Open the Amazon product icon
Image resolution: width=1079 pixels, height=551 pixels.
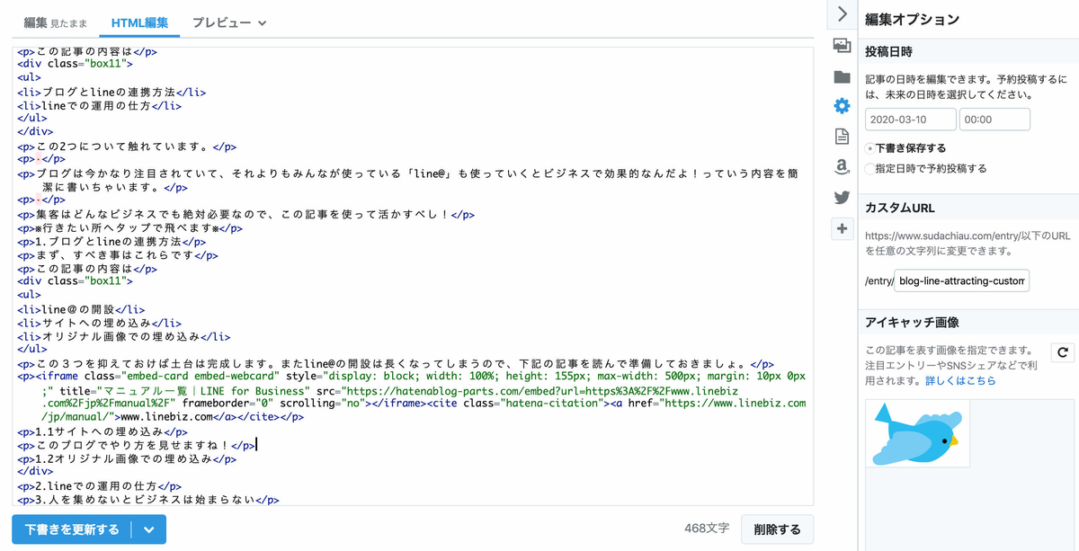842,167
